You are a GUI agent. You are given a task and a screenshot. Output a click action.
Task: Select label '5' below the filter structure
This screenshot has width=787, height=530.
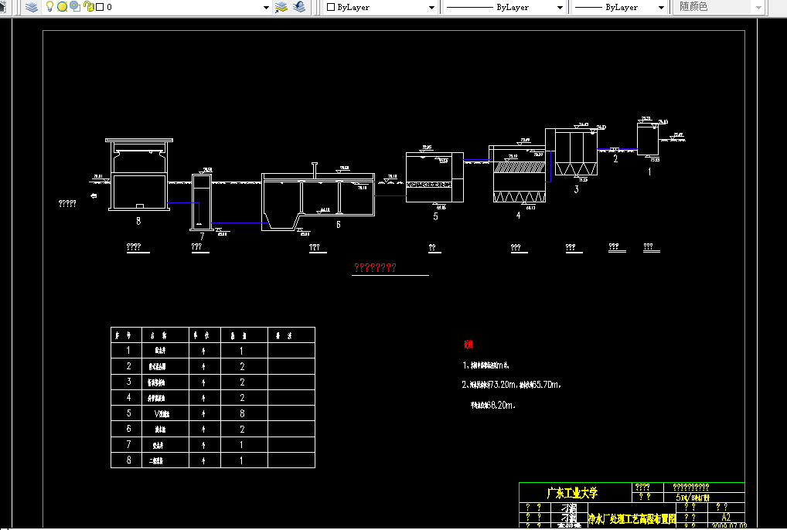click(436, 216)
